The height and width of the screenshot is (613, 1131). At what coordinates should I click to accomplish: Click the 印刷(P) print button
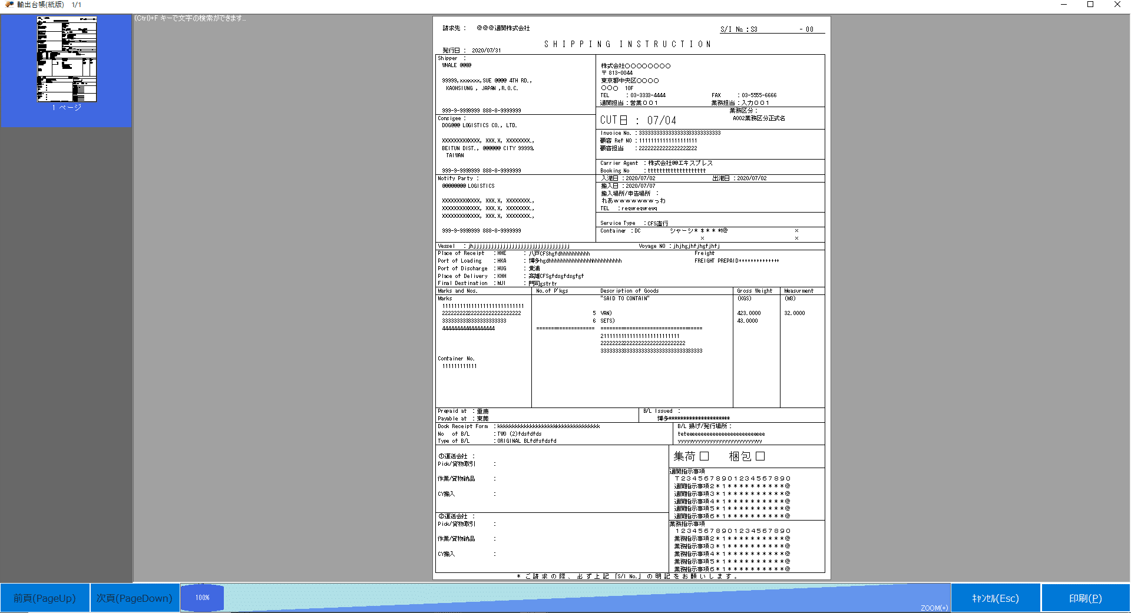click(x=1086, y=598)
